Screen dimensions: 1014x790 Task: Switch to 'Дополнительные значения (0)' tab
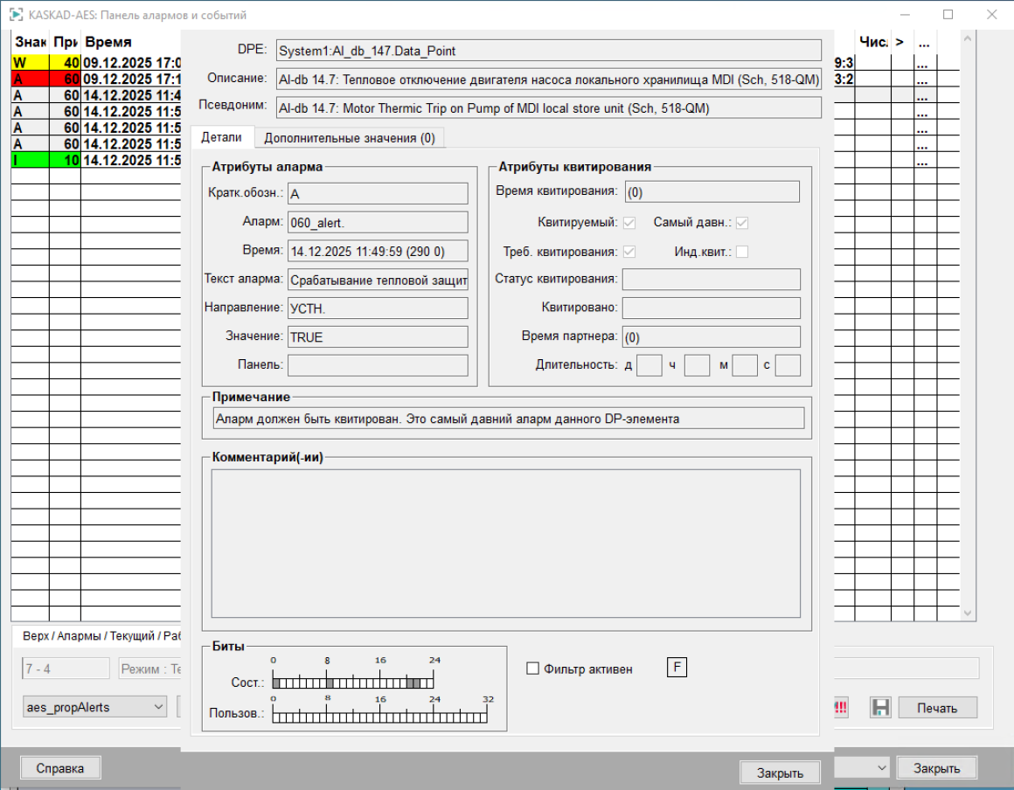pos(349,138)
